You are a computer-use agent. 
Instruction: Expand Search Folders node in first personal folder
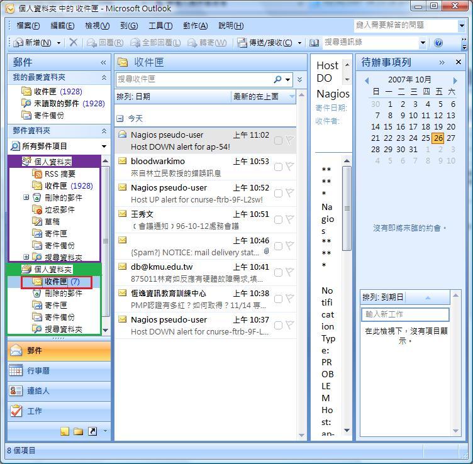pyautogui.click(x=26, y=257)
